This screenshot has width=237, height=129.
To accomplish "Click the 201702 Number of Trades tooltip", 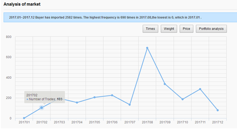I will 45,97.
